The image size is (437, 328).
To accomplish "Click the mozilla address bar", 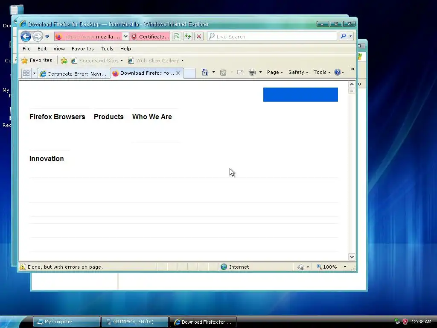I will coord(88,37).
